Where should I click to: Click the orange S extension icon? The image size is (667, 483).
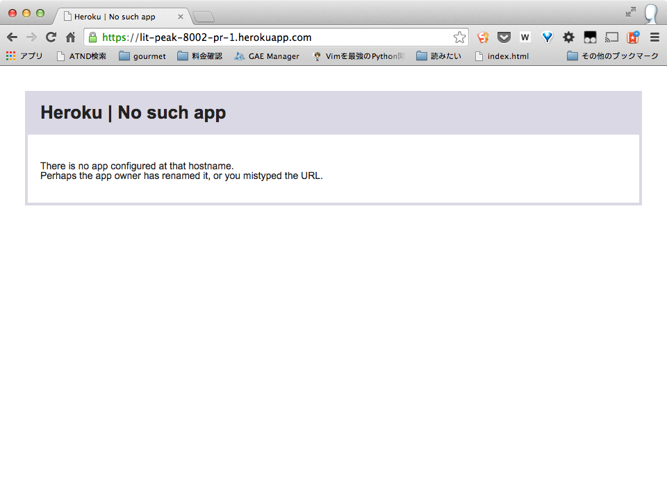point(483,37)
